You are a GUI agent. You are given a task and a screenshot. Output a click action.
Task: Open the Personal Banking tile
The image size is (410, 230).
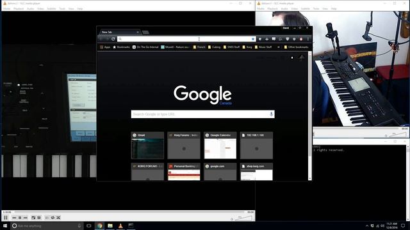(184, 172)
